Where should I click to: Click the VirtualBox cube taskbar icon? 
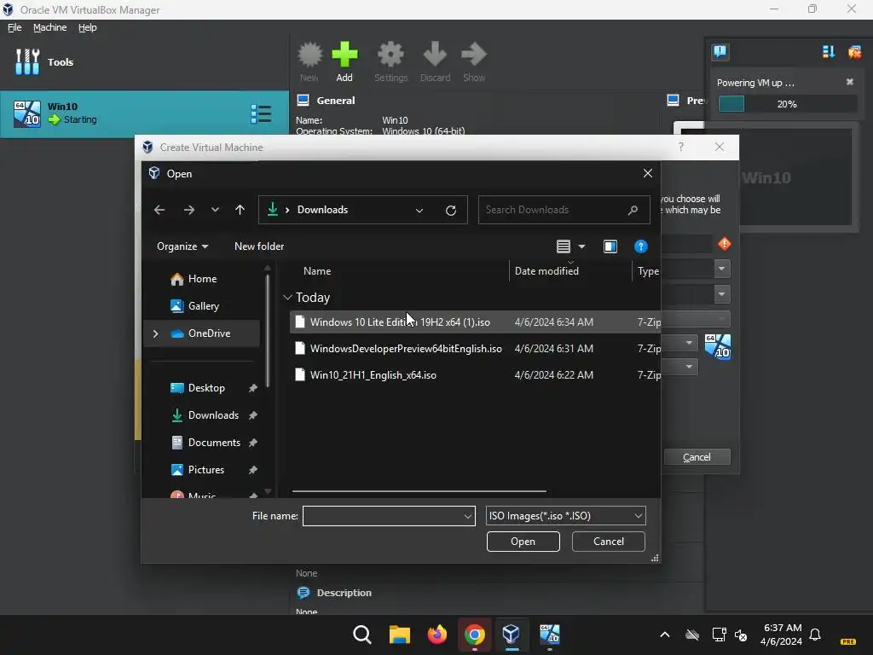pyautogui.click(x=512, y=635)
